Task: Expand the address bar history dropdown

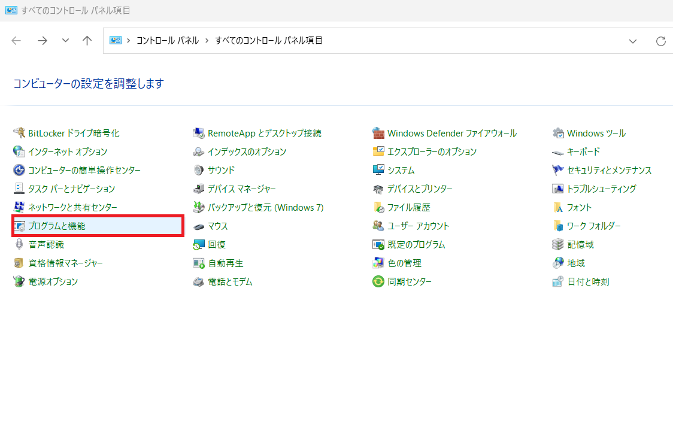Action: coord(633,41)
